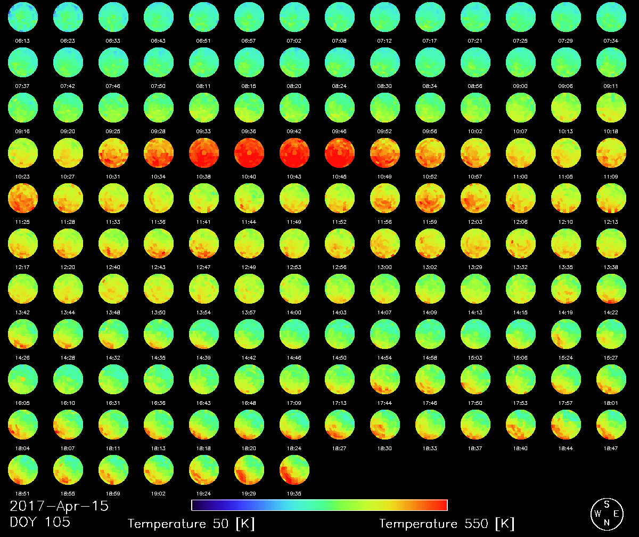Screen dimensions: 639x537
Task: Pick the temperature disc labeled 15:27
Action: click(x=611, y=334)
